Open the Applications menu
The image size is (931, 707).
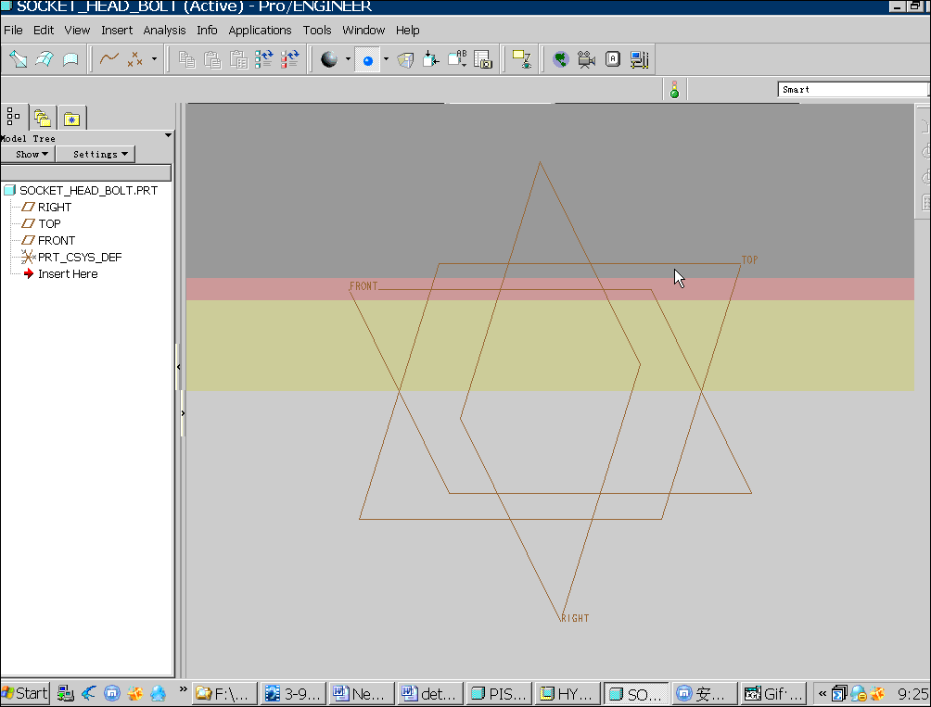tap(260, 31)
